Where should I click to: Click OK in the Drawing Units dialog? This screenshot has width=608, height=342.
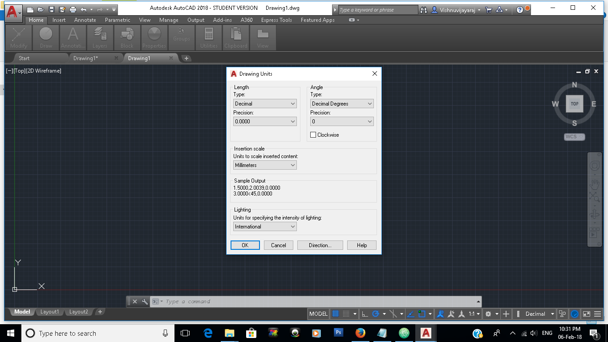click(x=245, y=245)
